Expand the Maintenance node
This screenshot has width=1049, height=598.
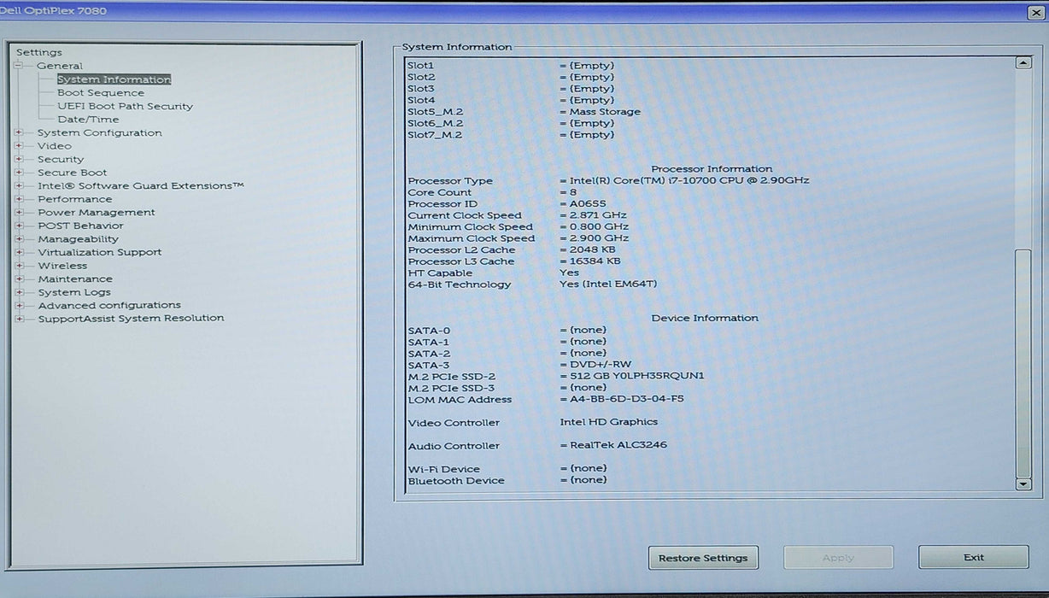(18, 278)
